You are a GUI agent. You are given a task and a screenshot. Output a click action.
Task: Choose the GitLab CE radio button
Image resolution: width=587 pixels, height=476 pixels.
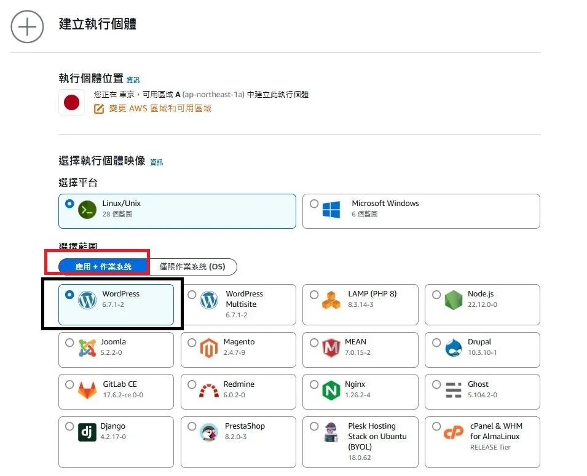click(69, 384)
